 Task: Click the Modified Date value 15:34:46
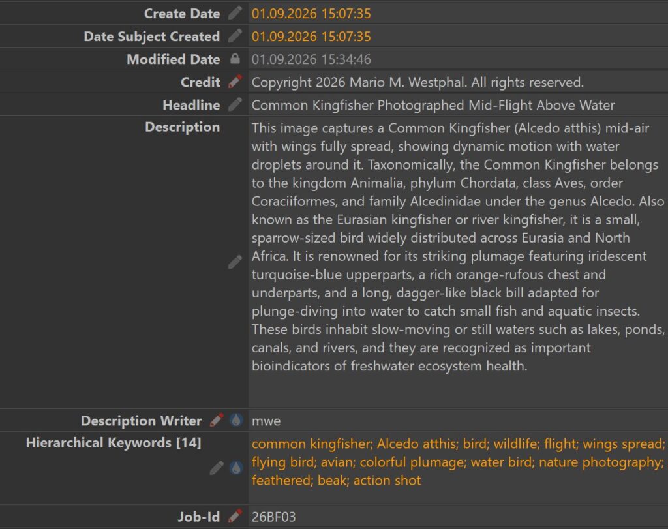[346, 59]
